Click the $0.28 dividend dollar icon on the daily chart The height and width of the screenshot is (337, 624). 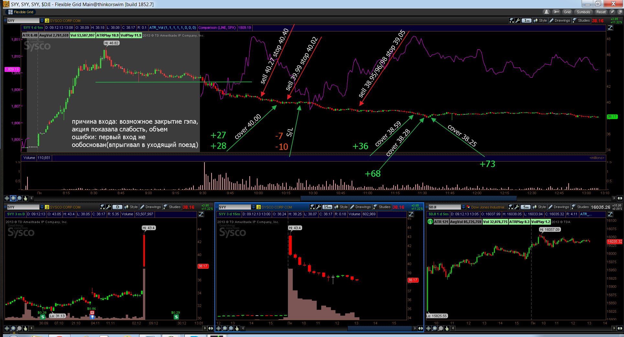point(42,317)
